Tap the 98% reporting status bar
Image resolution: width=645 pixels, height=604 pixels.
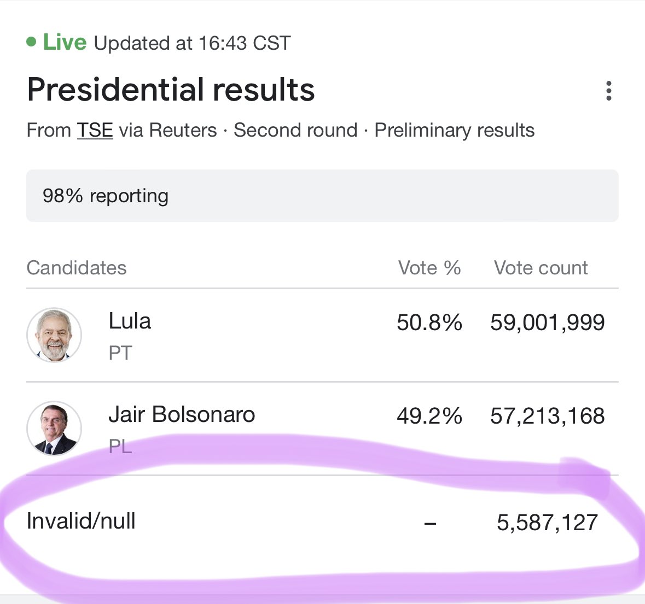tap(323, 196)
